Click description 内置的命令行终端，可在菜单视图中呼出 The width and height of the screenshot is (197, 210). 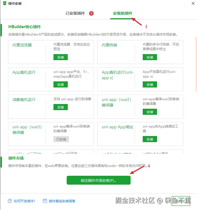(x=161, y=47)
